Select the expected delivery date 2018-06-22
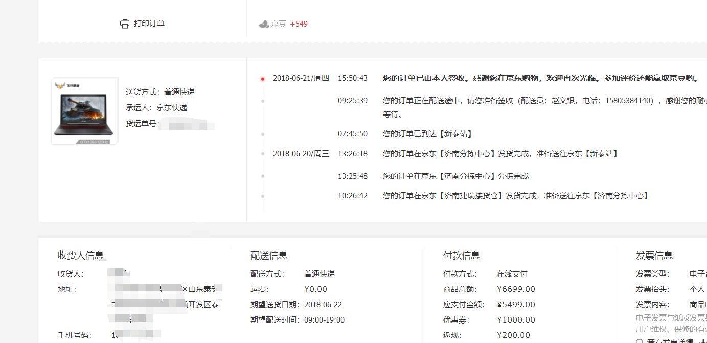Viewport: 707px width, 343px height. click(323, 305)
